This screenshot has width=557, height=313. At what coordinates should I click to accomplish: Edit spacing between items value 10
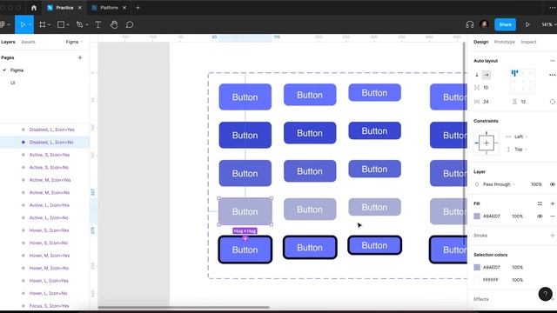coord(486,87)
